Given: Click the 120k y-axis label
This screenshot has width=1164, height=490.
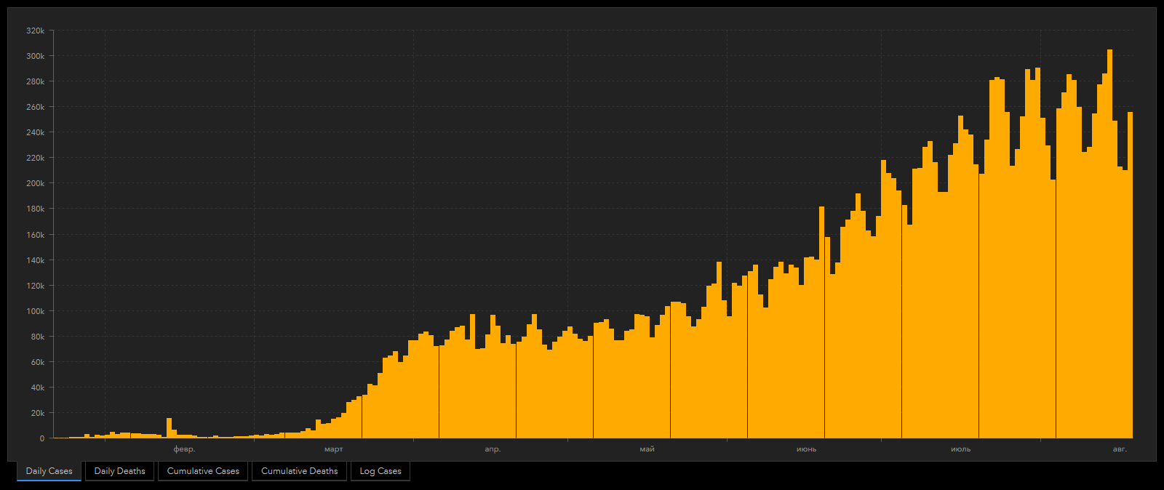Looking at the screenshot, I should tap(36, 286).
